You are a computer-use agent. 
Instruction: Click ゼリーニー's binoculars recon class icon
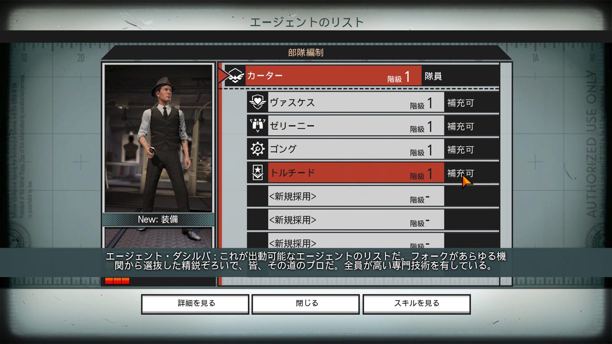point(257,126)
